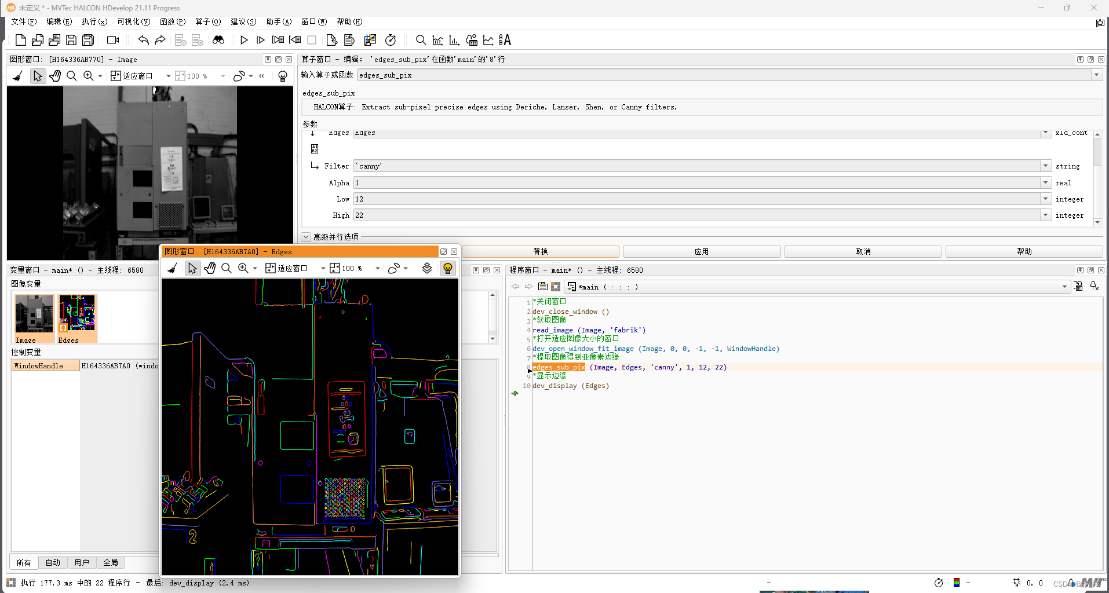Open the Filter dropdown showing 'canny'
This screenshot has height=593, width=1109.
coord(1045,166)
